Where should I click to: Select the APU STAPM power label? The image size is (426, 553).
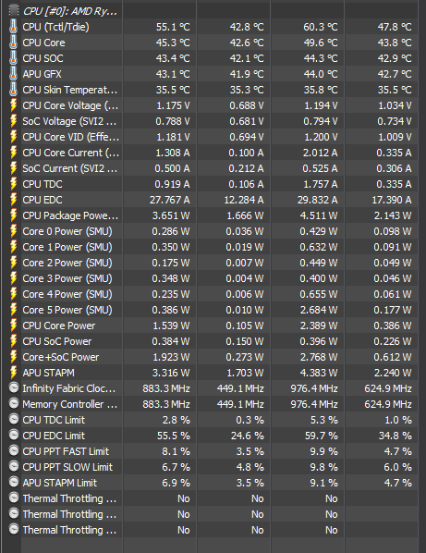[48, 373]
